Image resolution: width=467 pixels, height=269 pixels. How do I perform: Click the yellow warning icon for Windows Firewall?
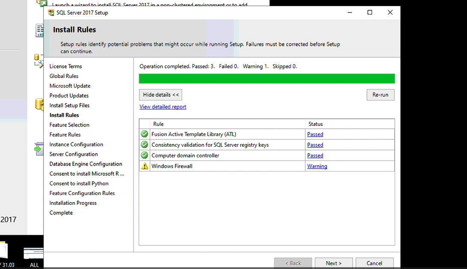click(145, 166)
